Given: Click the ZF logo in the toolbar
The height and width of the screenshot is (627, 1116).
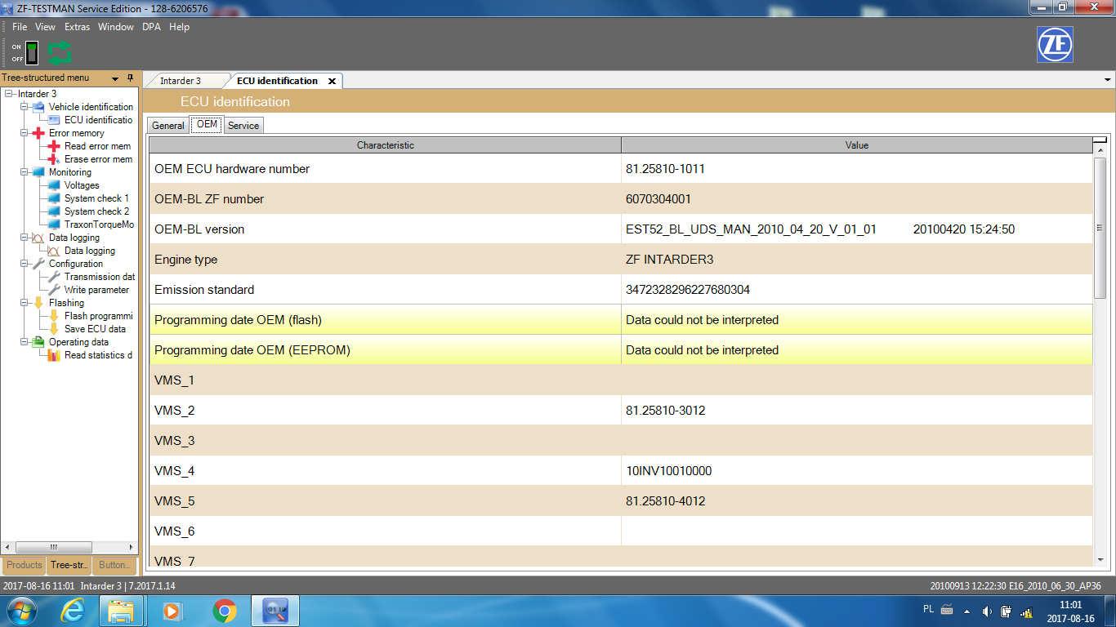Looking at the screenshot, I should pyautogui.click(x=1055, y=45).
